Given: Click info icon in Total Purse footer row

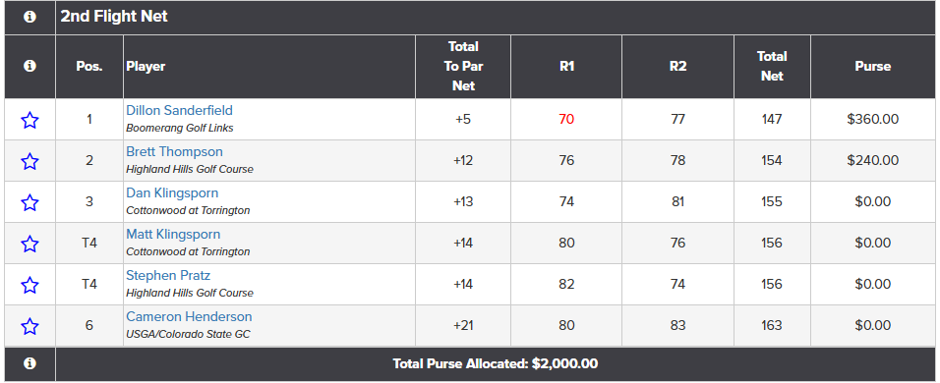Looking at the screenshot, I should click(29, 363).
